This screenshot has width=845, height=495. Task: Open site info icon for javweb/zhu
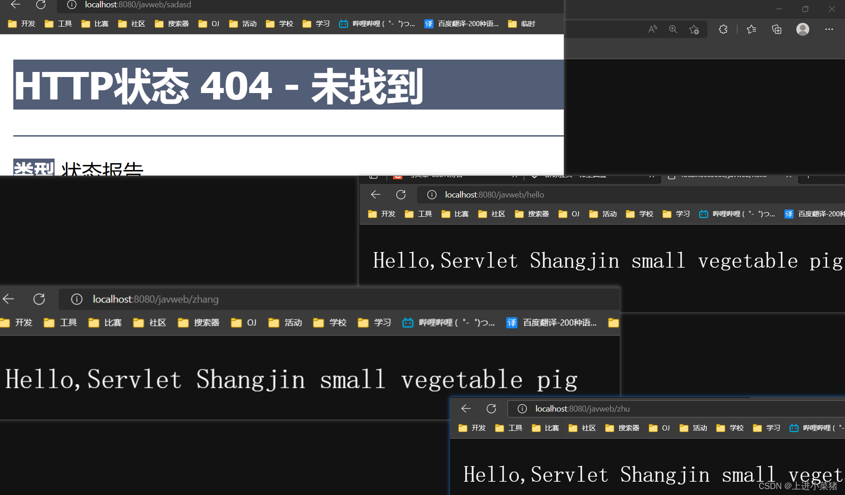(x=522, y=408)
